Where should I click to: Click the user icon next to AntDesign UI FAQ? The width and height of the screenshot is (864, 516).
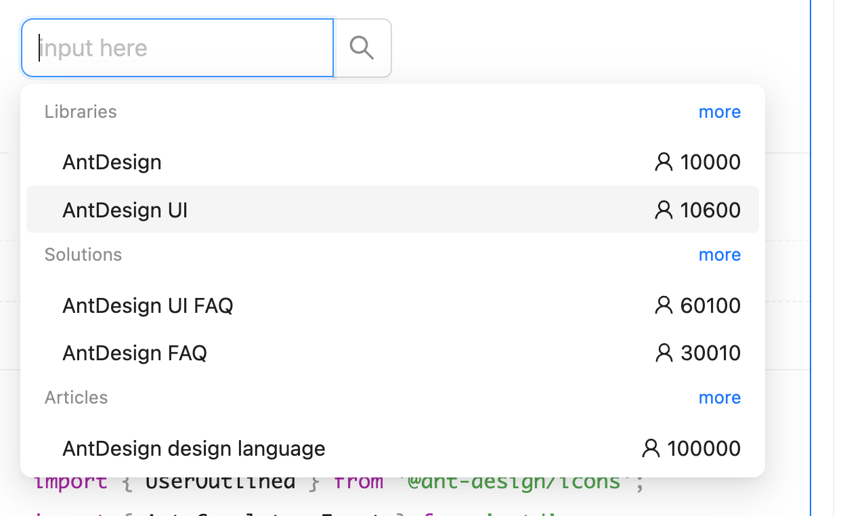(x=662, y=305)
